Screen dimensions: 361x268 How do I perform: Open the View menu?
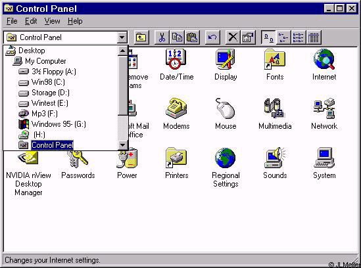click(x=52, y=21)
